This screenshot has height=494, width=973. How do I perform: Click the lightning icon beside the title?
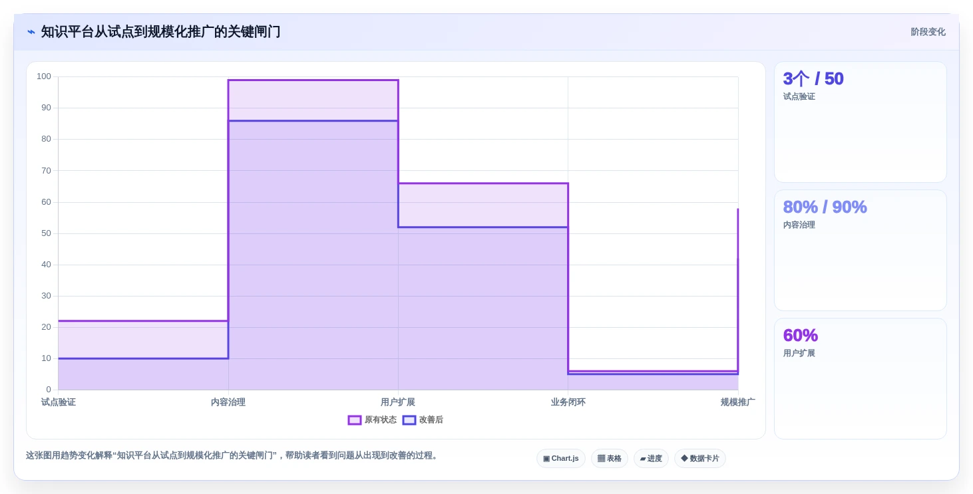point(31,32)
